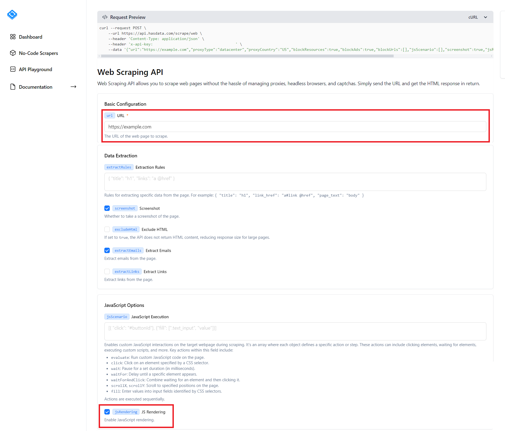Click the excludeHtml parameter tag
Image resolution: width=505 pixels, height=431 pixels.
tap(126, 229)
